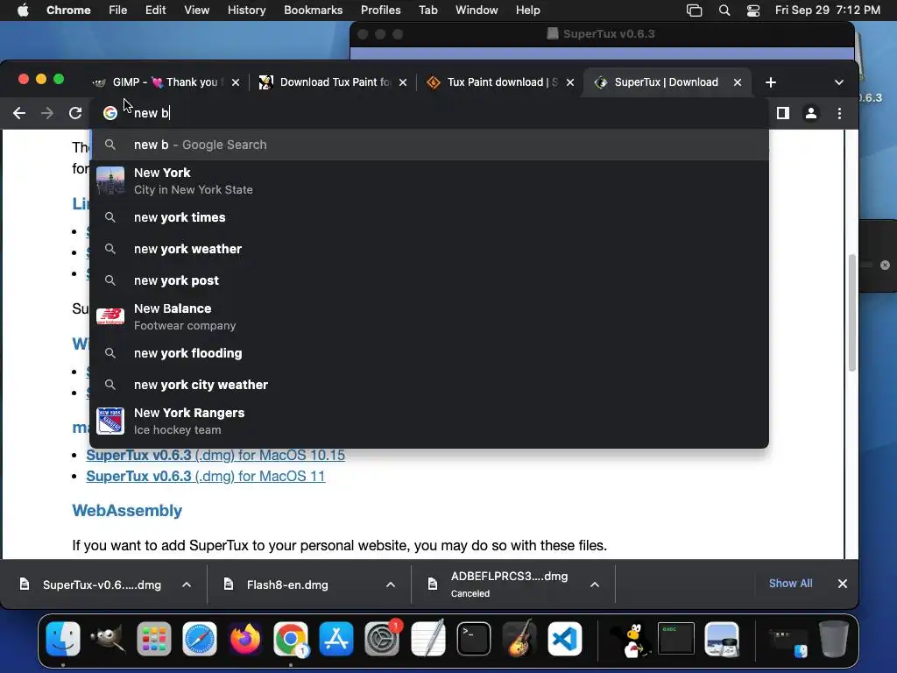
Task: Select 'new york flooding' suggestion
Action: 429,353
